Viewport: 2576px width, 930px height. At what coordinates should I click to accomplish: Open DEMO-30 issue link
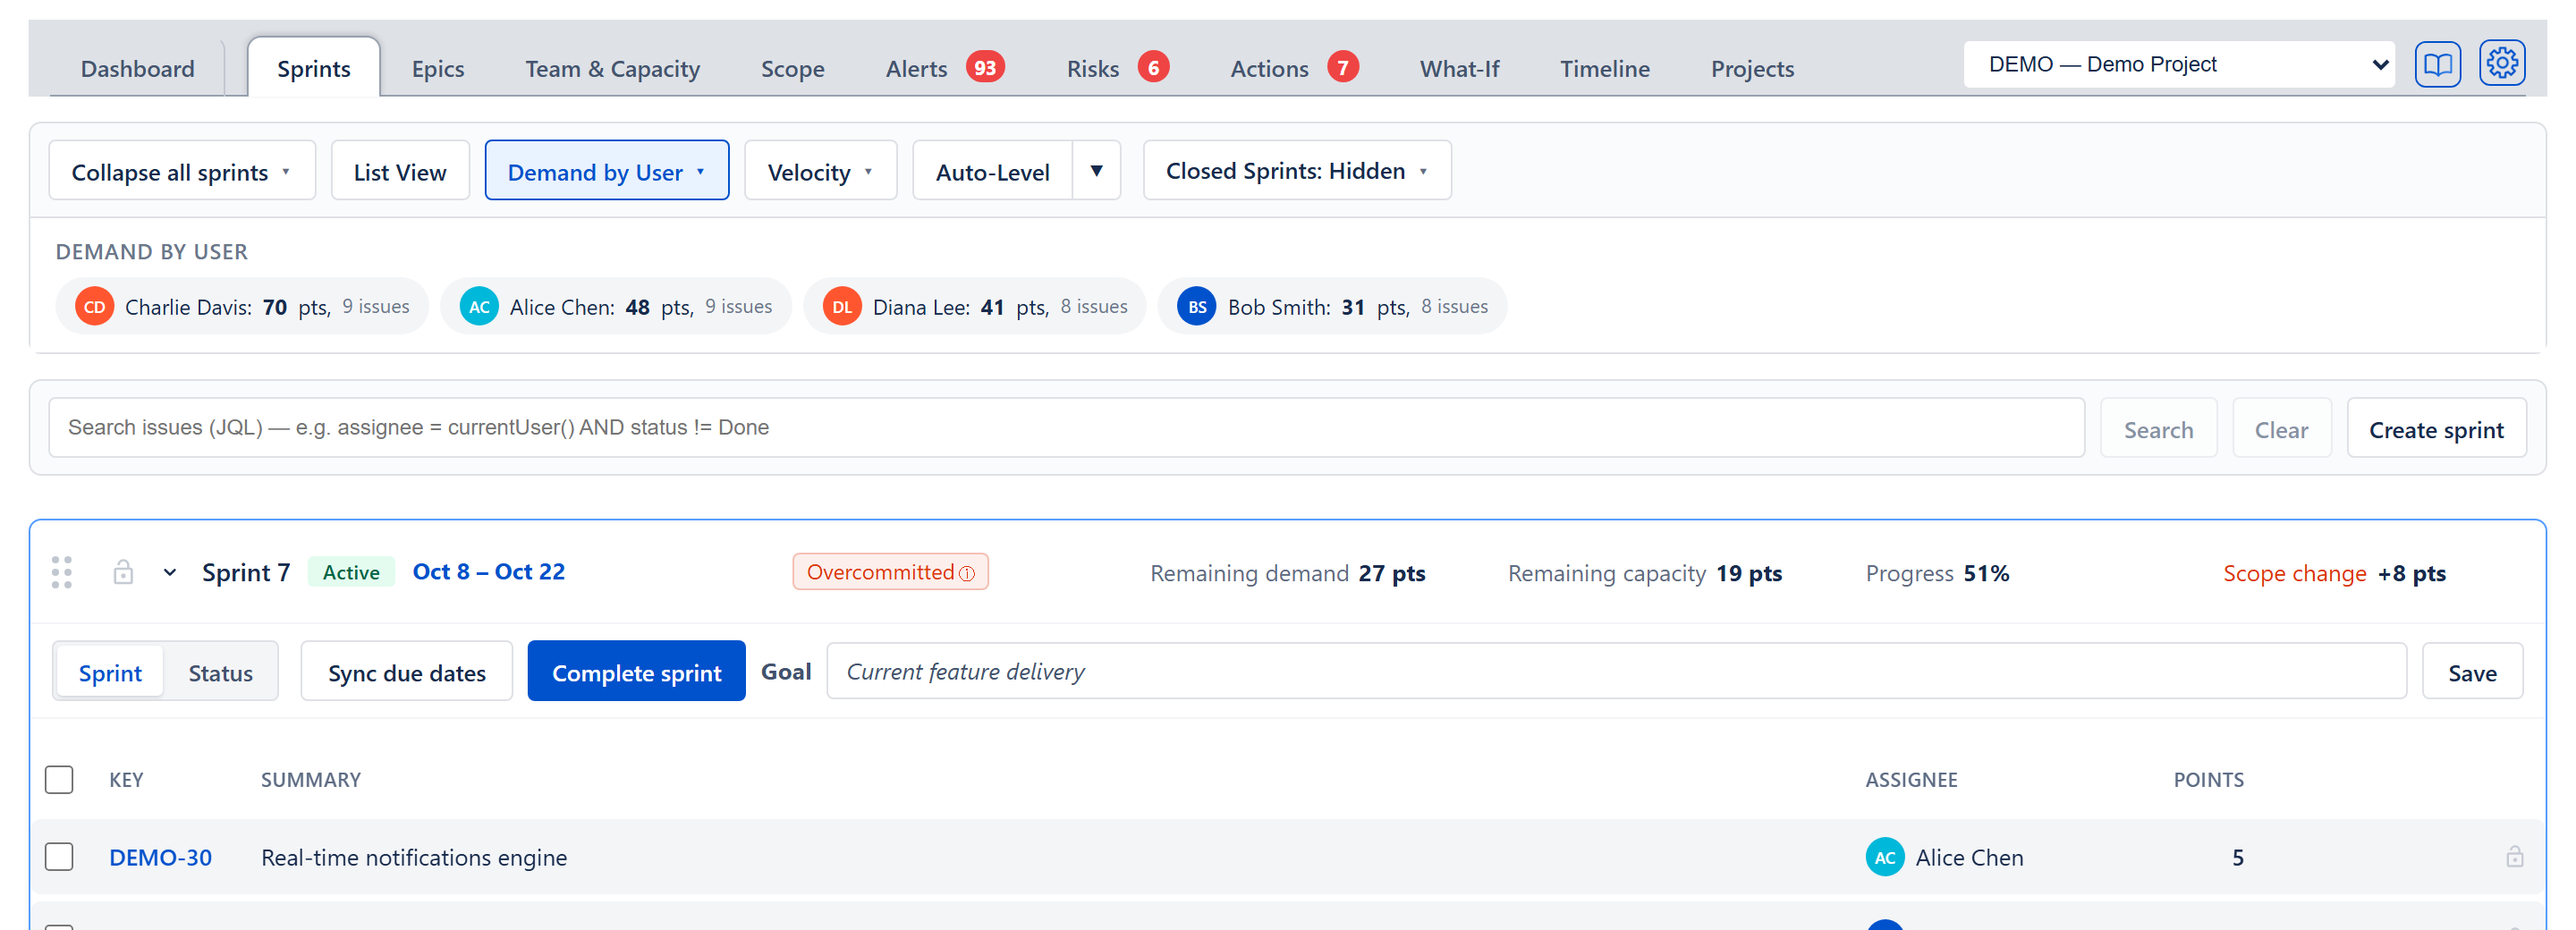pos(160,857)
